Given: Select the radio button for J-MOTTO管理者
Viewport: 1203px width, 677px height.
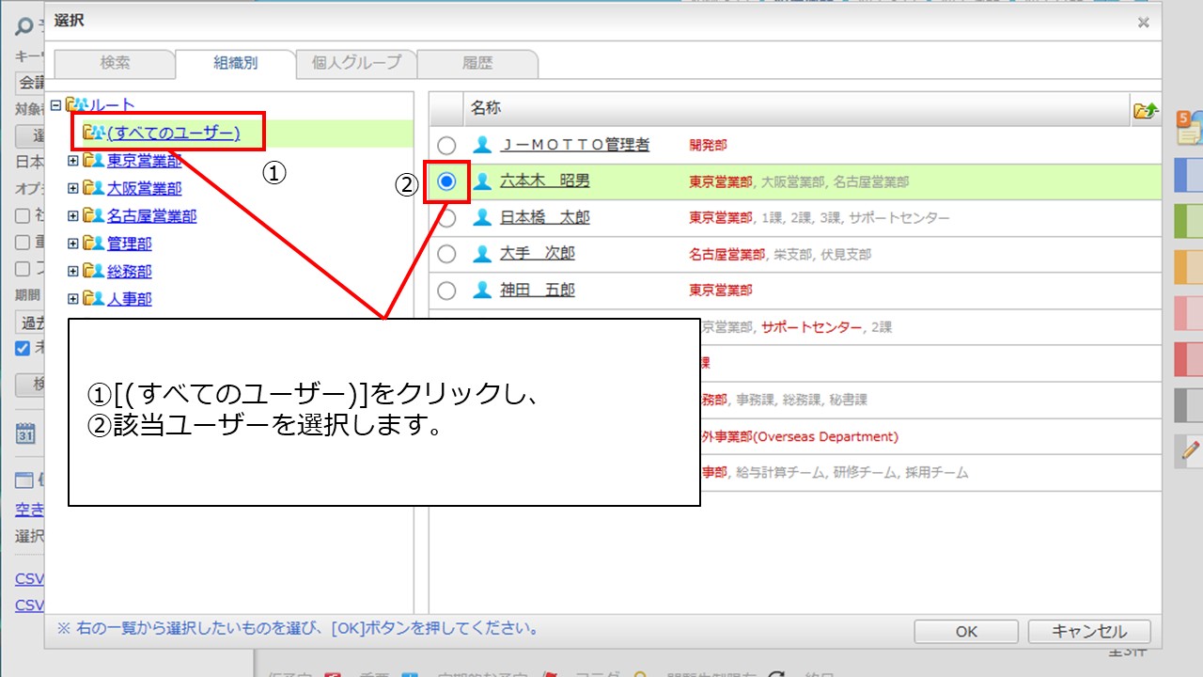Looking at the screenshot, I should tap(446, 146).
